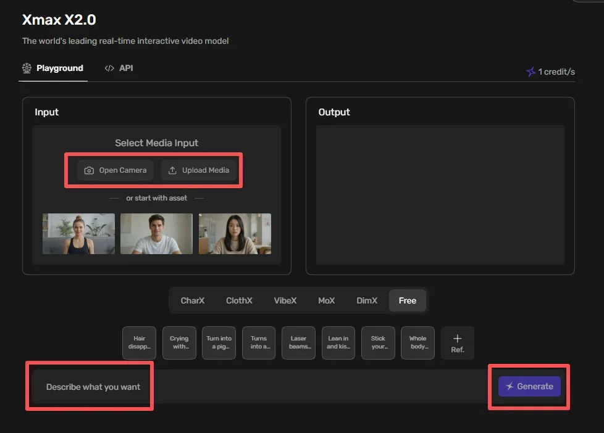This screenshot has width=604, height=433.
Task: Switch to the API tab
Action: (119, 68)
